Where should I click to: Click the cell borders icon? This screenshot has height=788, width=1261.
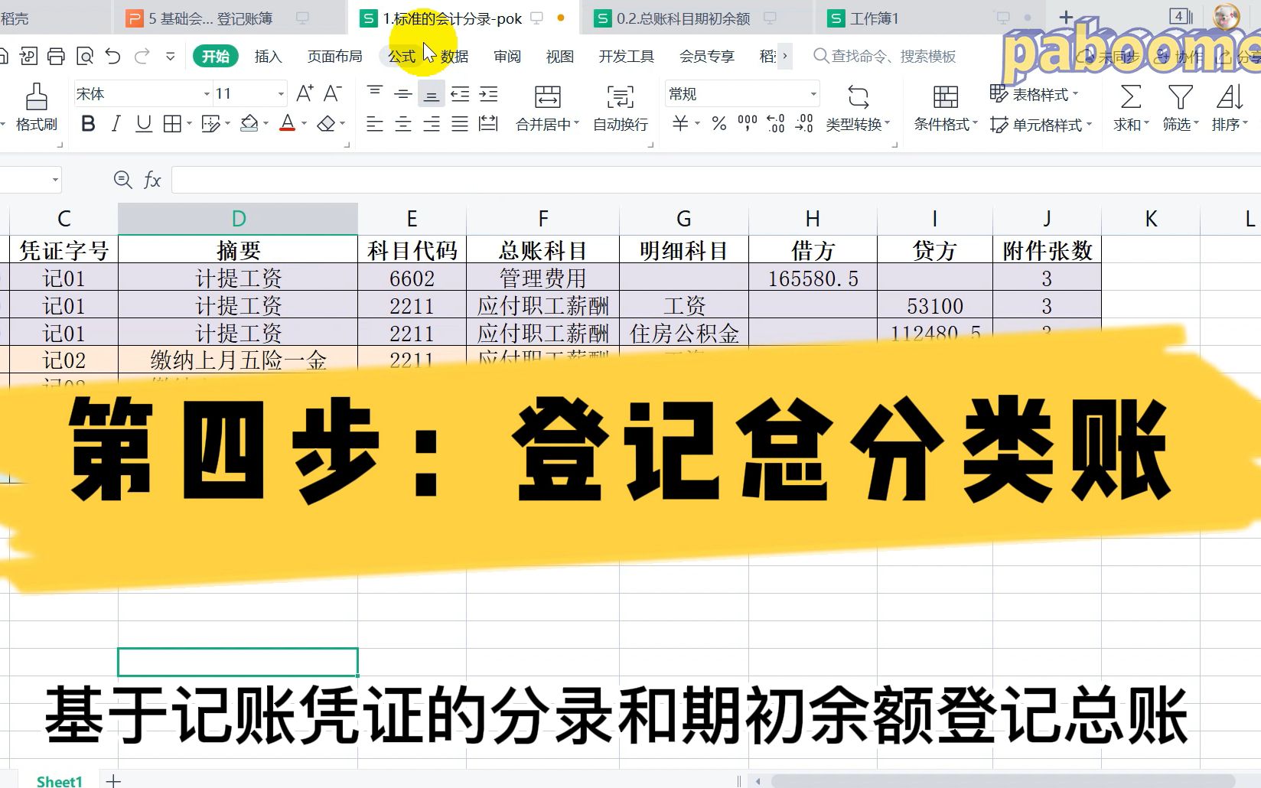coord(172,124)
